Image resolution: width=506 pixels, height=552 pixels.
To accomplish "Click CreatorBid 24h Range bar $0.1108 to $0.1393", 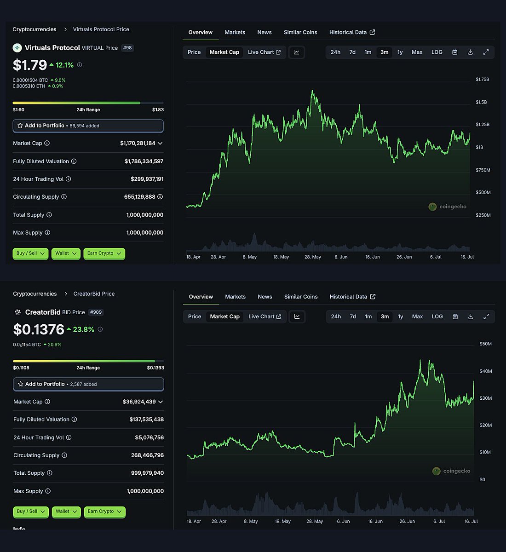I will point(88,361).
